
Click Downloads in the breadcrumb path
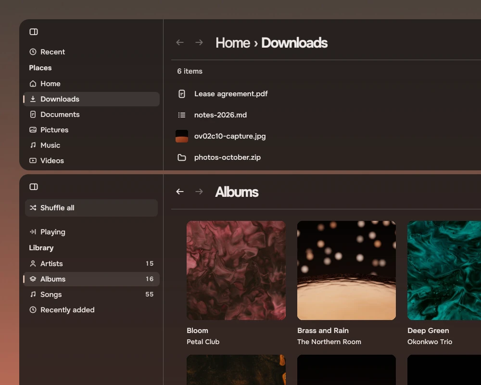294,43
